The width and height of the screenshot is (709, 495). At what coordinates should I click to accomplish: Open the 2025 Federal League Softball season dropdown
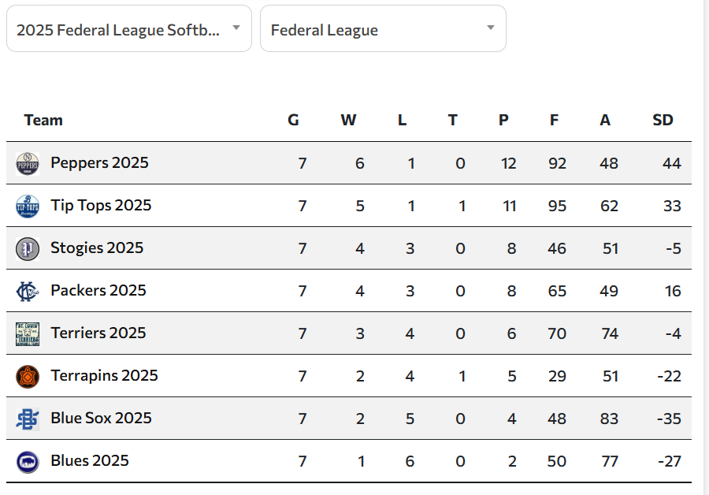(128, 28)
